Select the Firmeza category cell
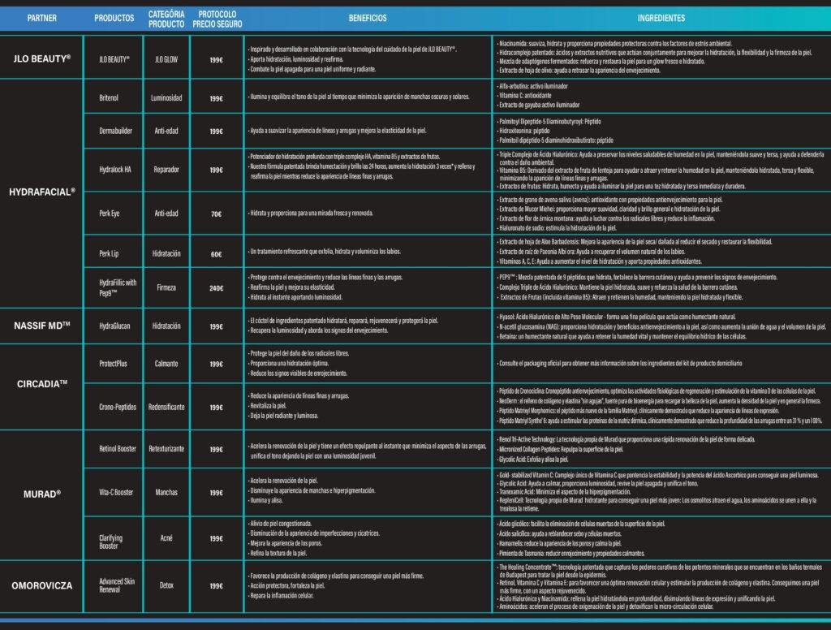Screen dimensions: 831x630 [x=166, y=287]
